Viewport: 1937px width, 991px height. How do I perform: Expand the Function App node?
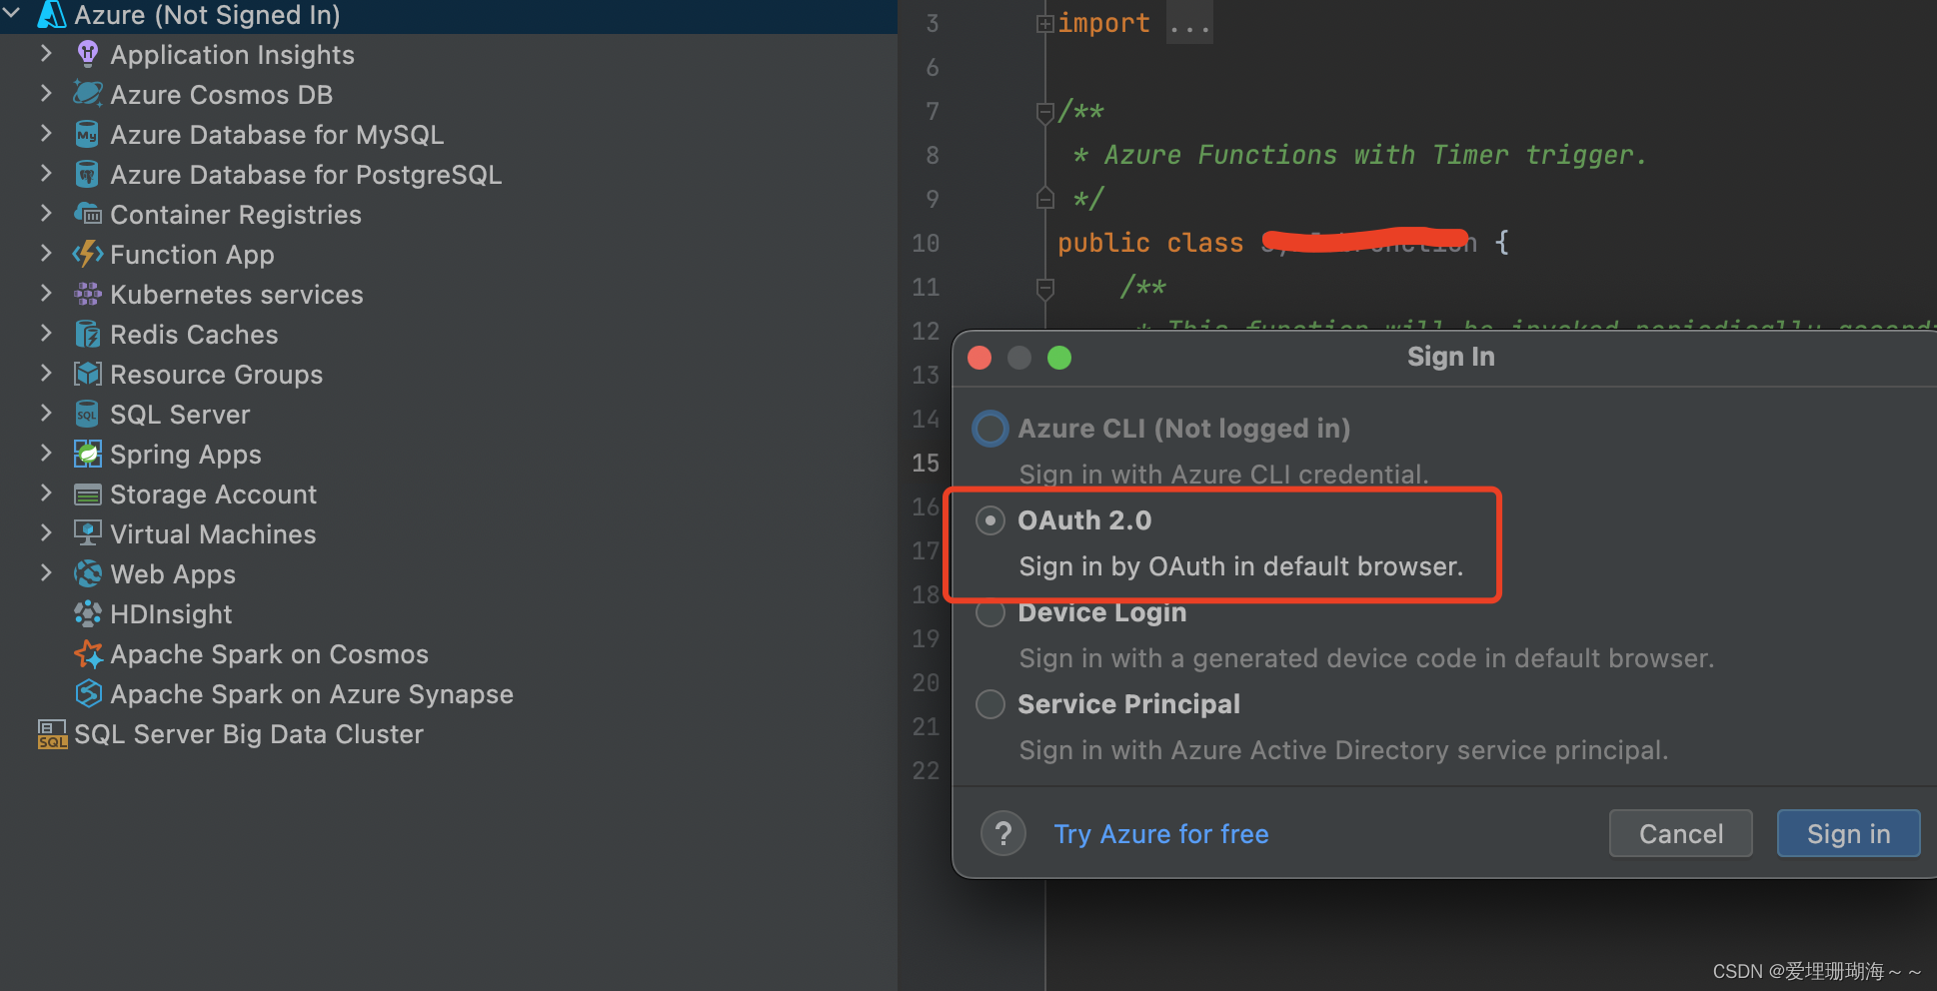[x=46, y=253]
